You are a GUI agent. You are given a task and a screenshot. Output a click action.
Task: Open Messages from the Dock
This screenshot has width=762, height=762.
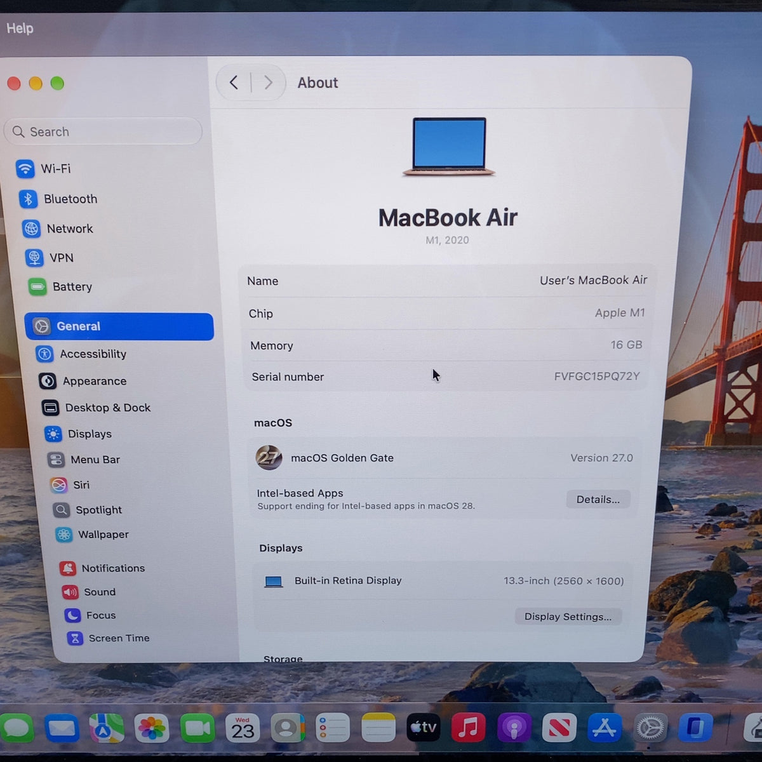pos(17,728)
